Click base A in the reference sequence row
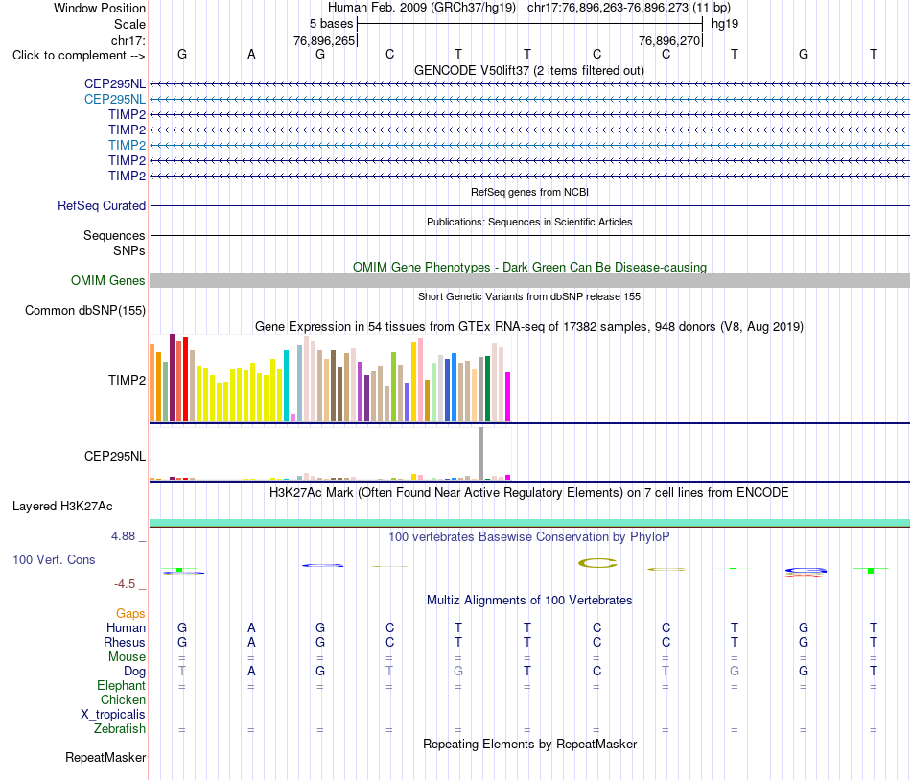 tap(251, 54)
